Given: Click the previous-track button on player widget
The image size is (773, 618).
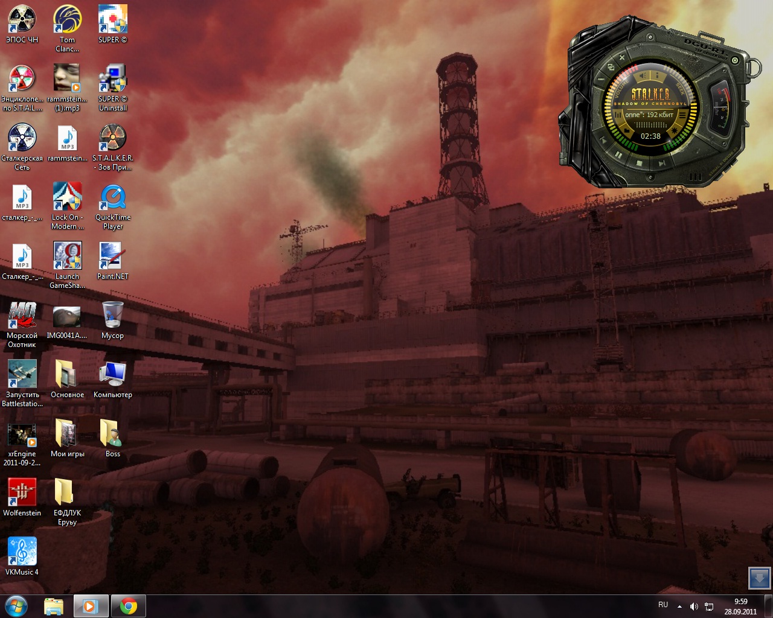Looking at the screenshot, I should 603,140.
